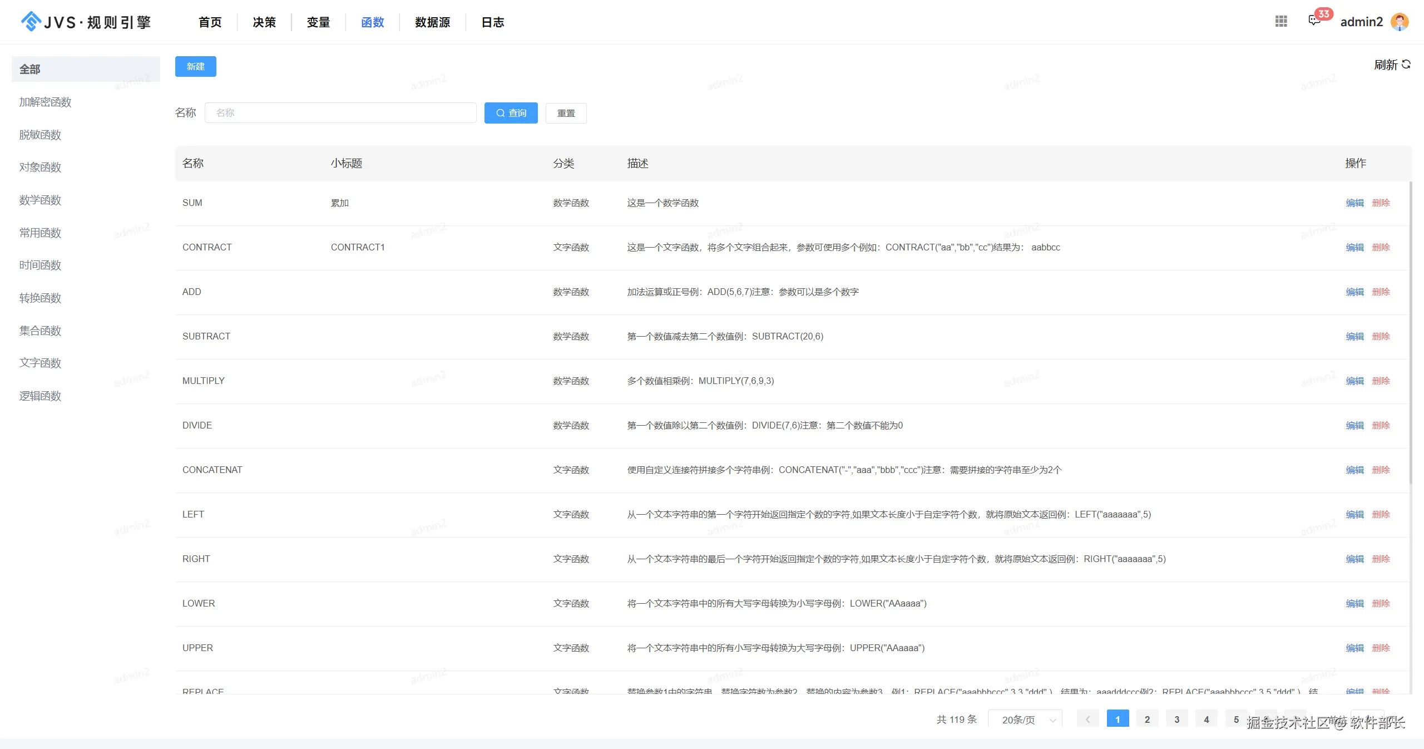Image resolution: width=1424 pixels, height=749 pixels.
Task: Select 数学函数 category in sidebar
Action: pos(40,200)
